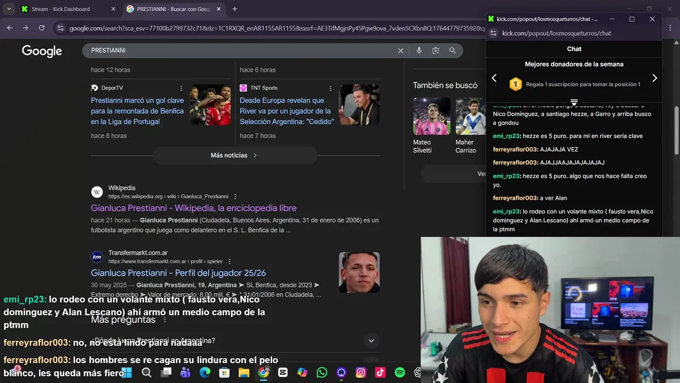Screen dimensions: 680x383
Task: Go to the Google logo homepage
Action: tap(42, 51)
